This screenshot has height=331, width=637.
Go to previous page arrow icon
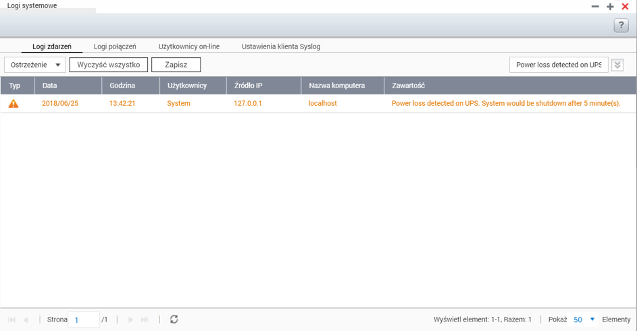pyautogui.click(x=26, y=320)
